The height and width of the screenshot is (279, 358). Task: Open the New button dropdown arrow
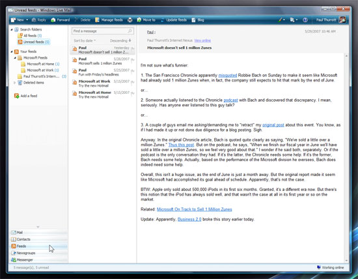[27, 20]
